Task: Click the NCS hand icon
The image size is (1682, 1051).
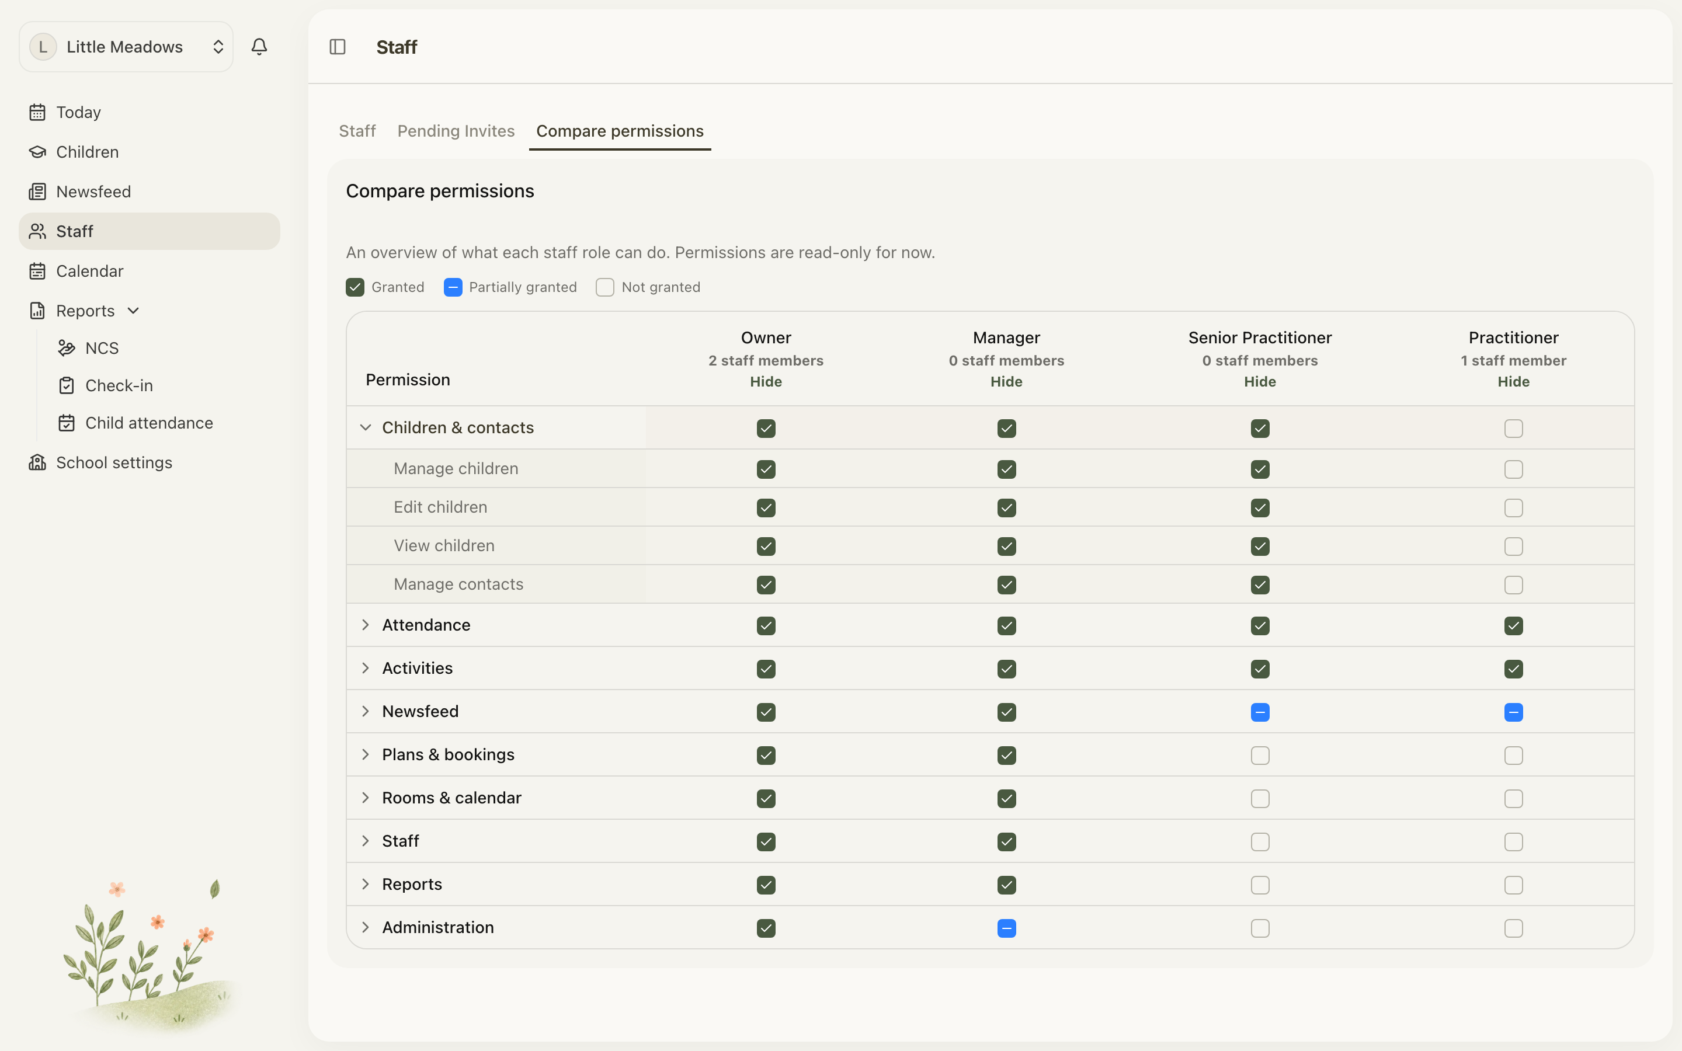Action: coord(67,347)
